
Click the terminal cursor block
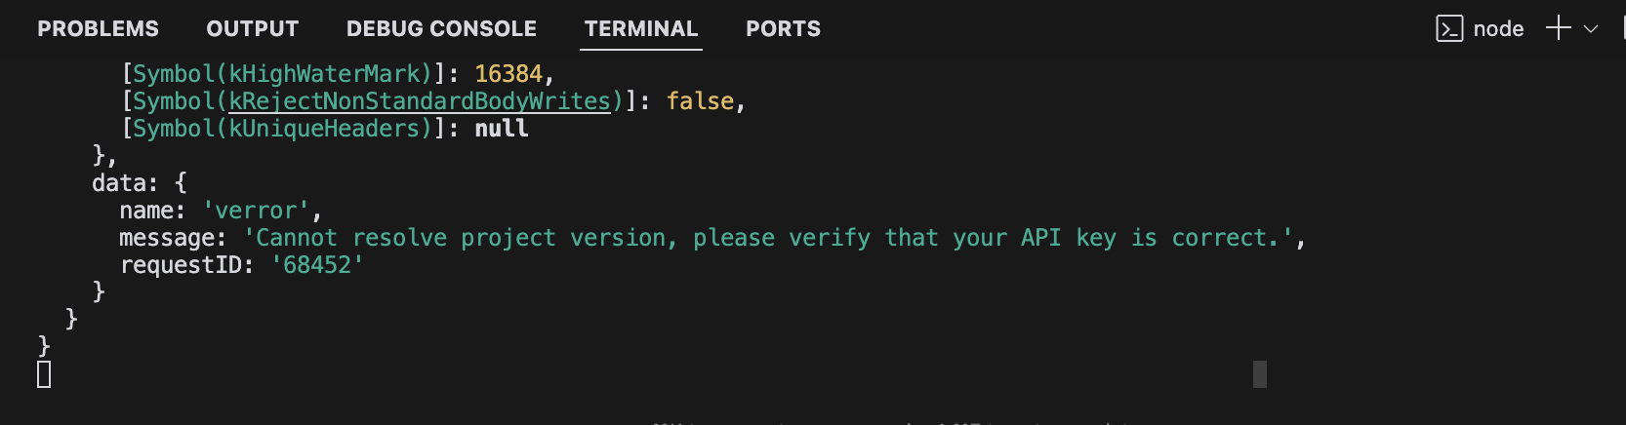click(44, 374)
